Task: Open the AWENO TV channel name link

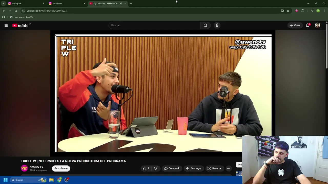Action: click(36, 167)
